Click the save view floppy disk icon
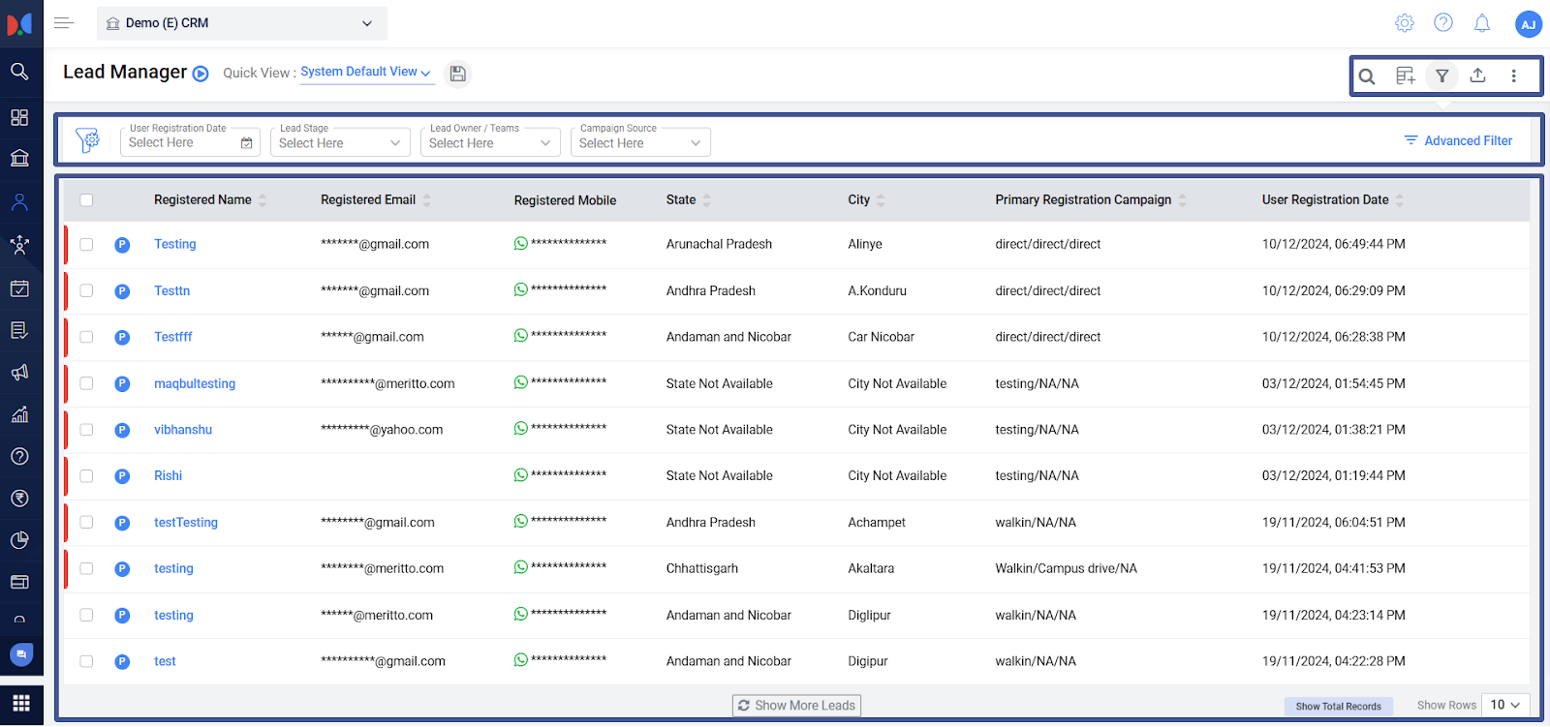The height and width of the screenshot is (727, 1550). click(458, 74)
